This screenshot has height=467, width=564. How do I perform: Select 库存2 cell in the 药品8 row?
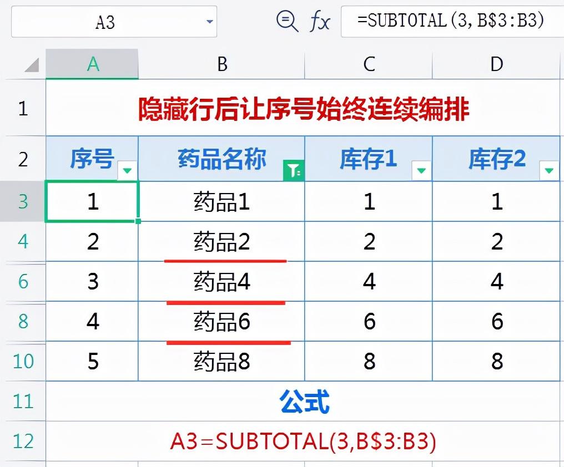pos(496,361)
